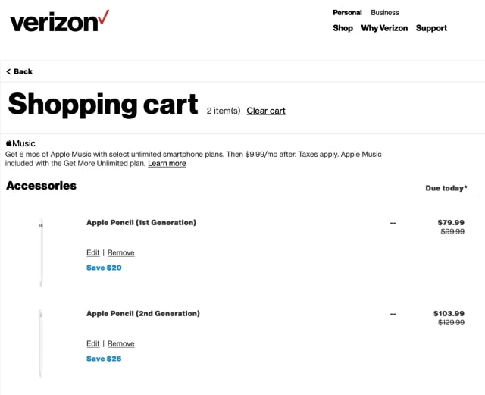Open the Shop menu
Viewport: 485px width, 395px height.
click(343, 28)
